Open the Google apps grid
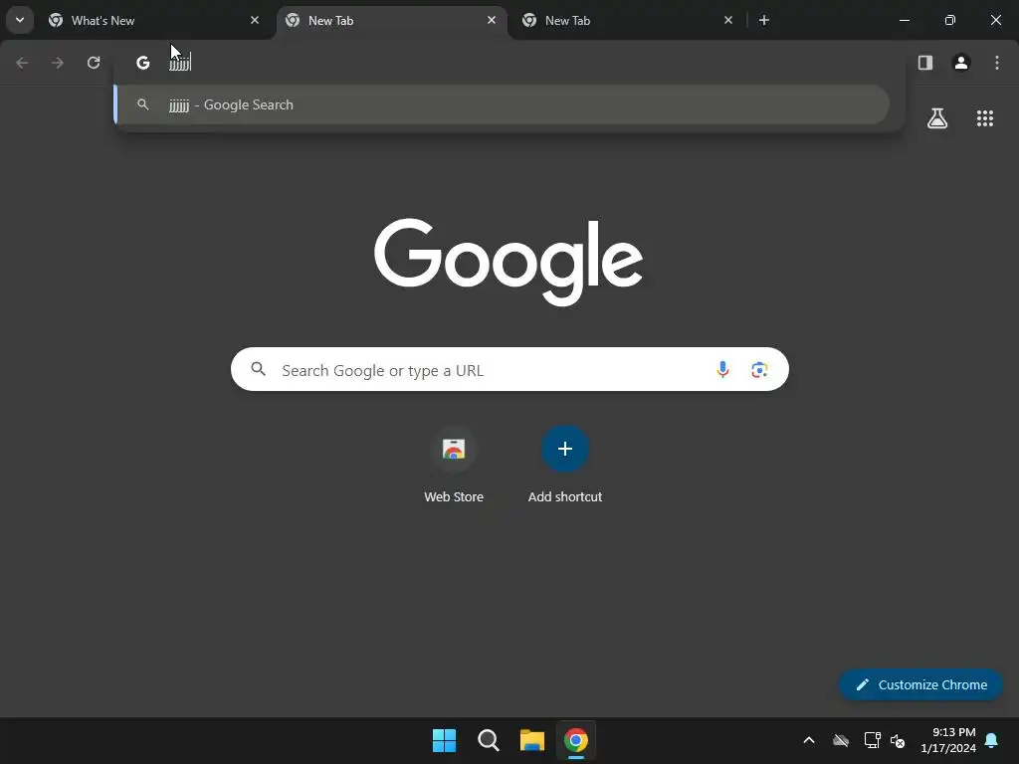The width and height of the screenshot is (1019, 764). tap(985, 118)
